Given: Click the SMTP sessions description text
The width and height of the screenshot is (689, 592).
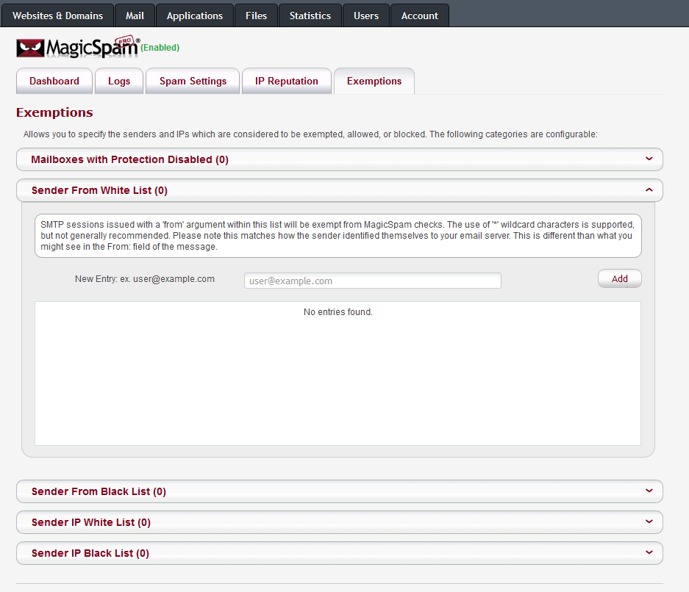Looking at the screenshot, I should point(338,236).
